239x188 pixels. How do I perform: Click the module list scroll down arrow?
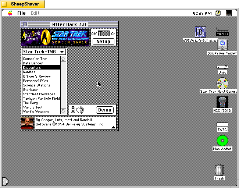point(63,111)
